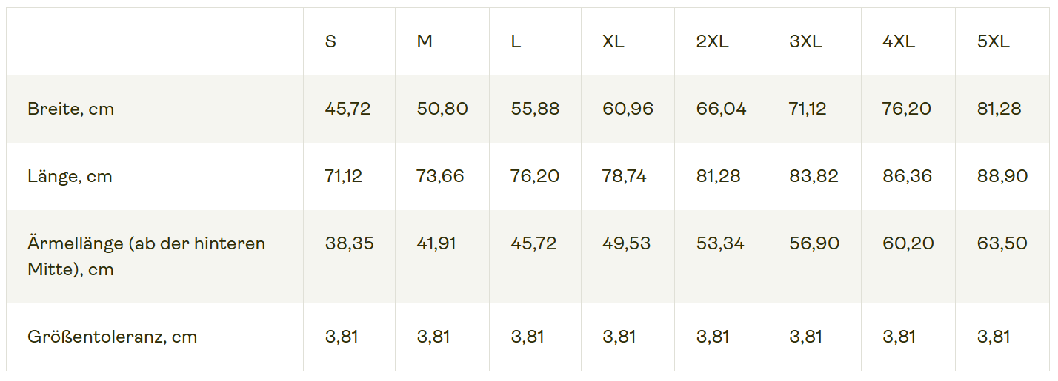Viewport: 1058px width, 381px height.
Task: Click the 3,81 tolerance value under L
Action: coord(527,337)
